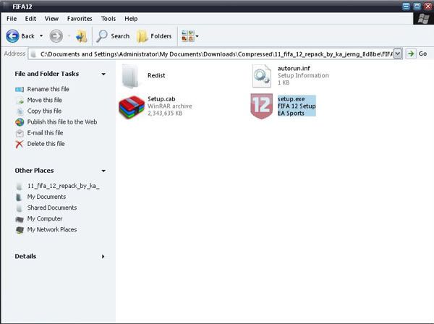
Task: Click the My Network Places icon
Action: pos(20,230)
